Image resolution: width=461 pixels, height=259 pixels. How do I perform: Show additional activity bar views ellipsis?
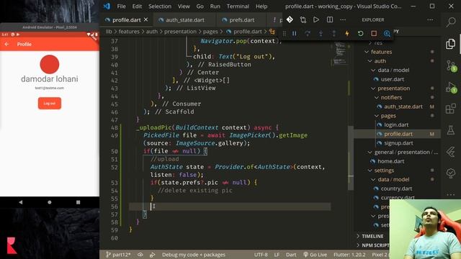point(451,194)
